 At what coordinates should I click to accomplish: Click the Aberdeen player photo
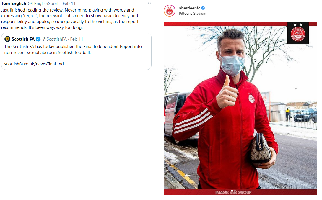tap(240, 109)
